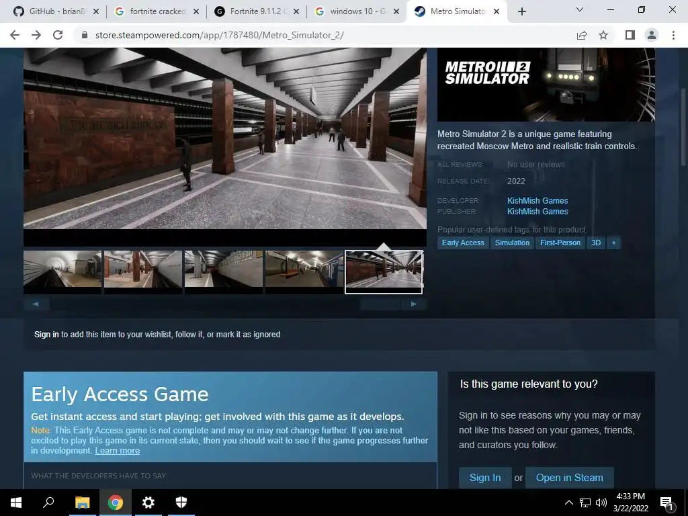Close the windows 10 search tab

[396, 11]
